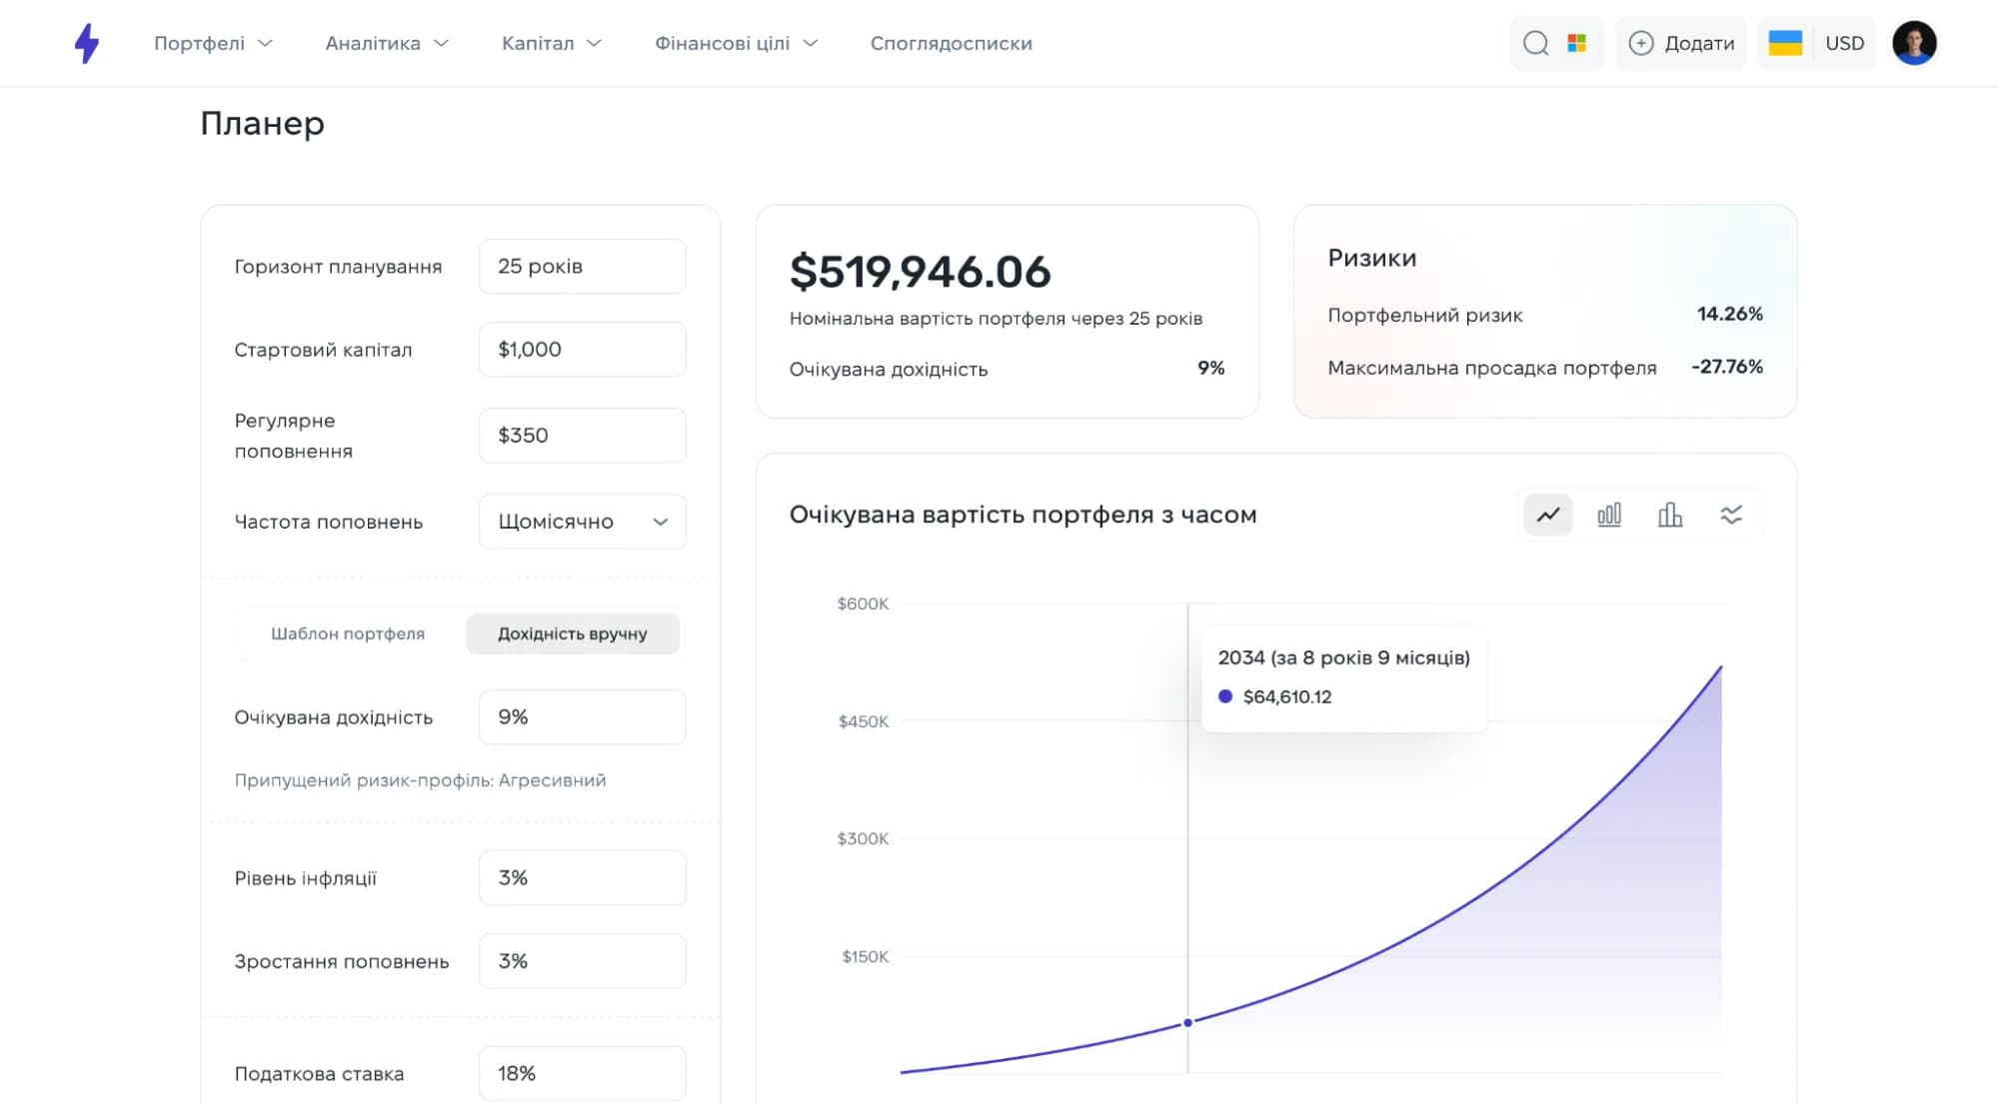Click the colorful four-square apps icon

[x=1577, y=43]
